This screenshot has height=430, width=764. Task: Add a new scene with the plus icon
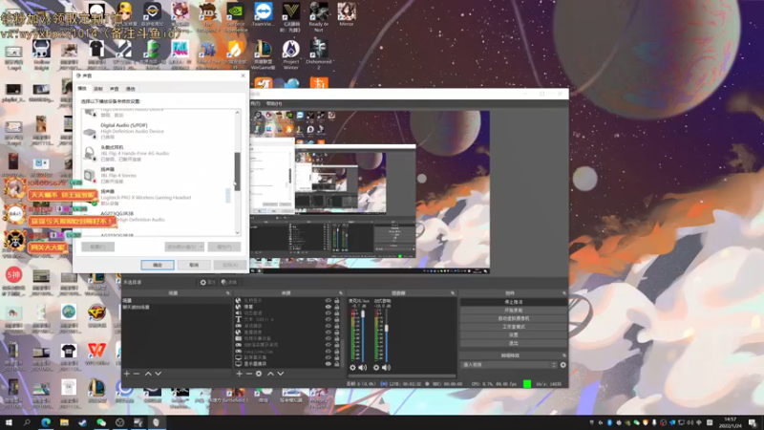[127, 374]
